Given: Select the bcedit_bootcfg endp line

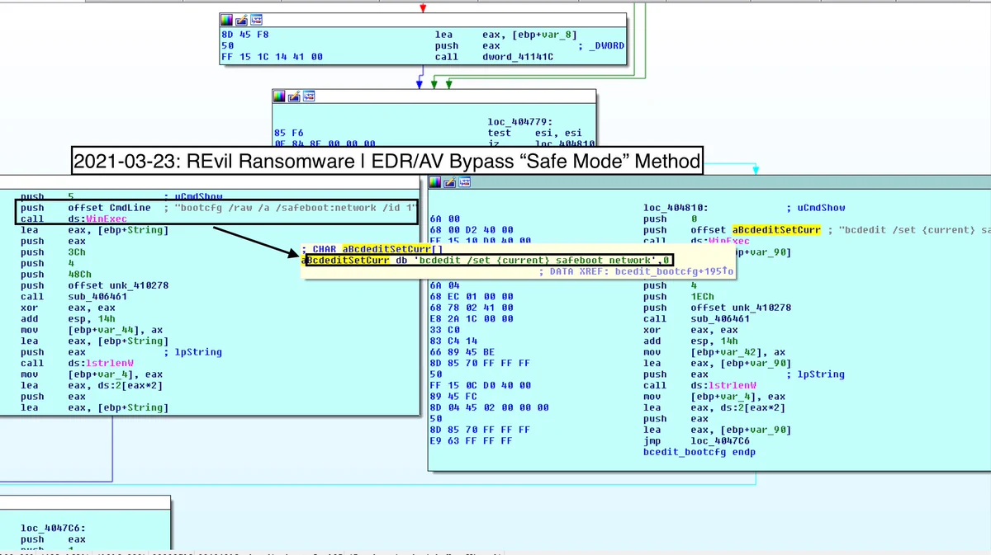Looking at the screenshot, I should click(699, 452).
